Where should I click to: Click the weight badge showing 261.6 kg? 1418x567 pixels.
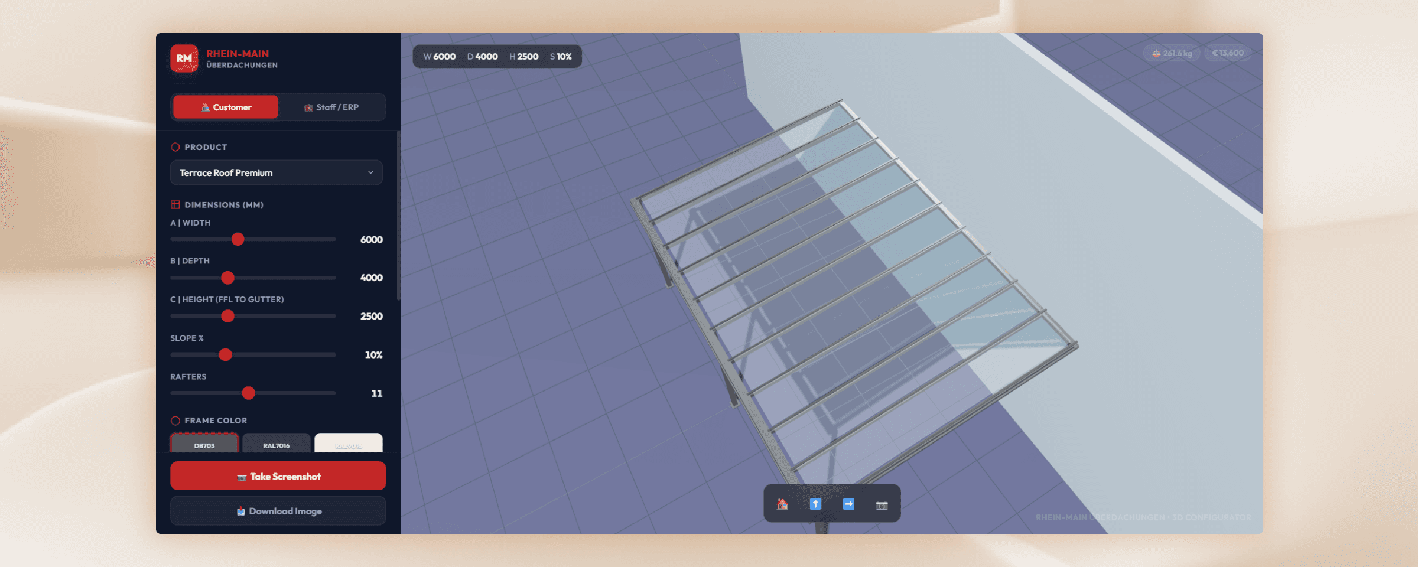pos(1172,53)
